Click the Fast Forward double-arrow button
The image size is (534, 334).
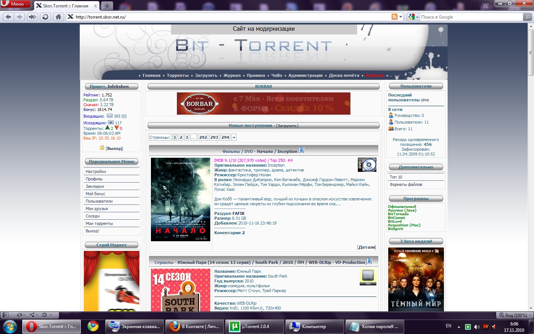32,17
